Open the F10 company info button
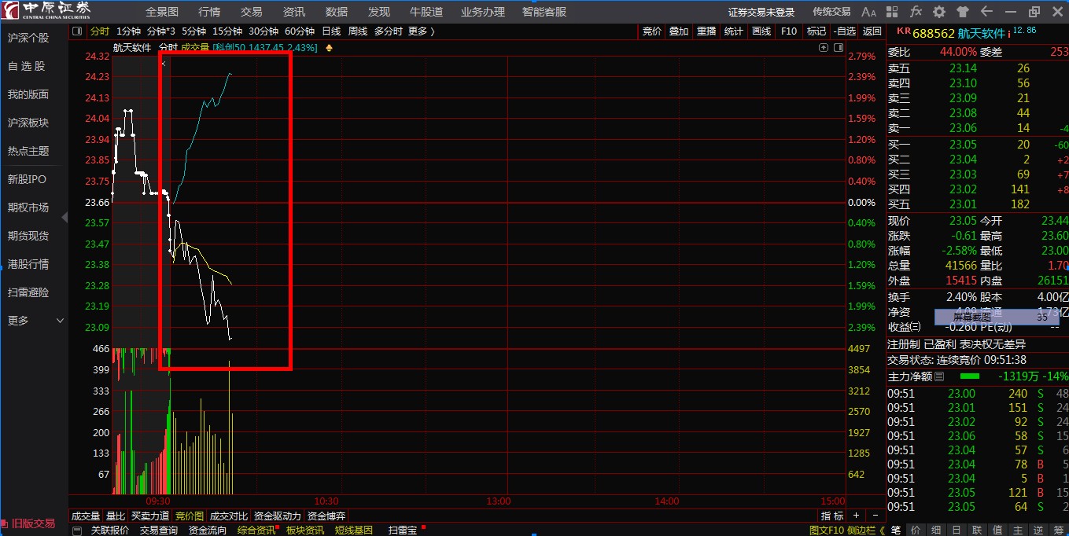 [789, 31]
